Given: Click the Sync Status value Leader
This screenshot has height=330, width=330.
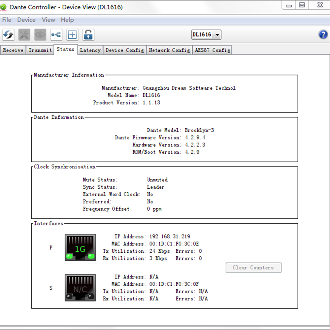Looking at the screenshot, I should pos(155,187).
